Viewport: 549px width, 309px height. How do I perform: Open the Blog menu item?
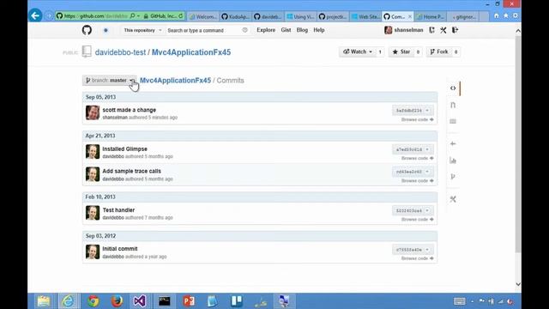point(302,30)
